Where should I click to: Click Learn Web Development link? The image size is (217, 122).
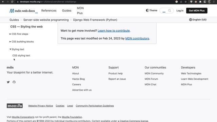click(194, 79)
